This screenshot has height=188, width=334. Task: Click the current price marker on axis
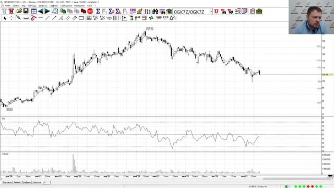328,75
